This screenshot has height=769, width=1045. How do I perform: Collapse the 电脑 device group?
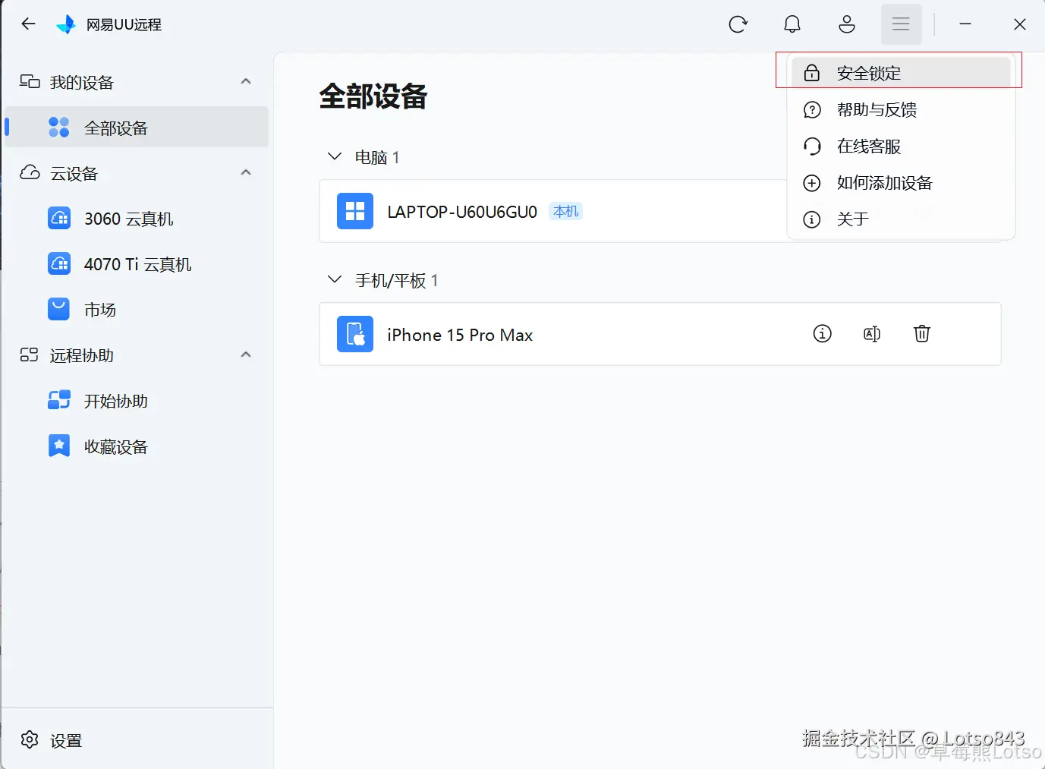pyautogui.click(x=335, y=156)
